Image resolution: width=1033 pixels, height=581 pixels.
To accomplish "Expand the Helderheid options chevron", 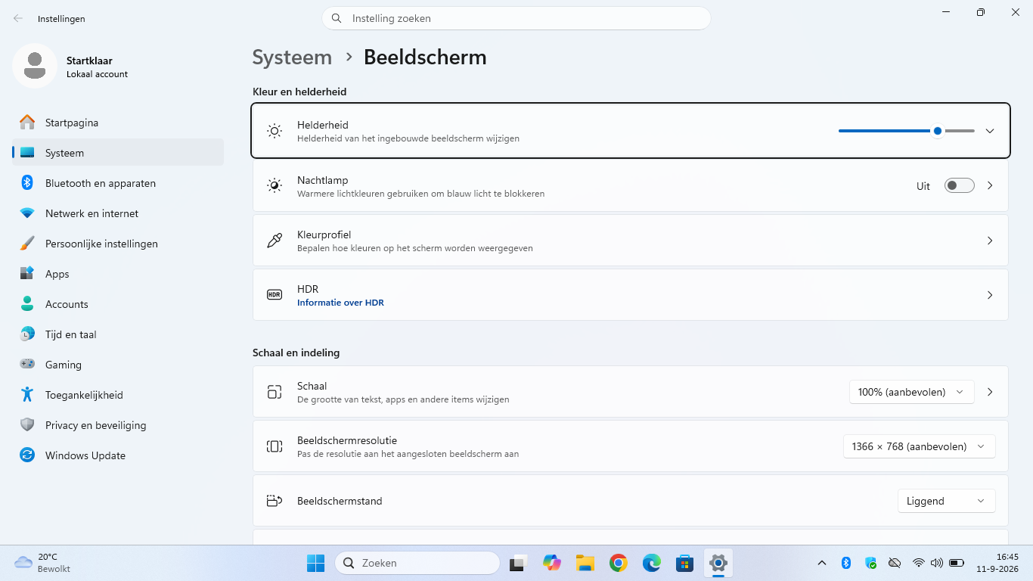I will click(x=990, y=131).
